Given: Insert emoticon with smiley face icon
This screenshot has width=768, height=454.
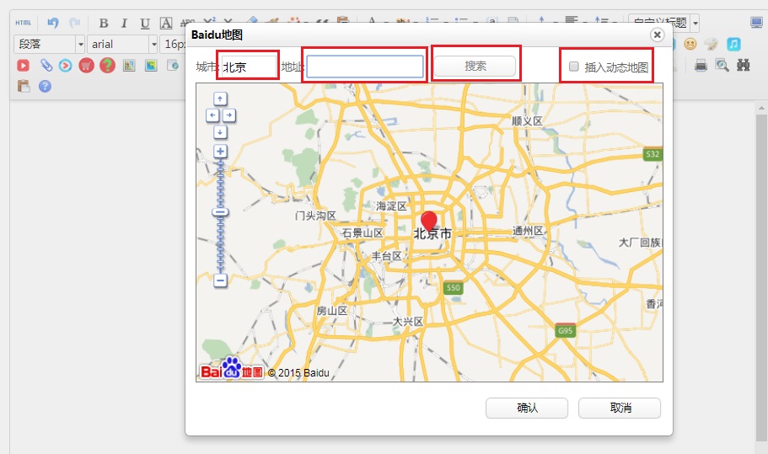Looking at the screenshot, I should [690, 44].
